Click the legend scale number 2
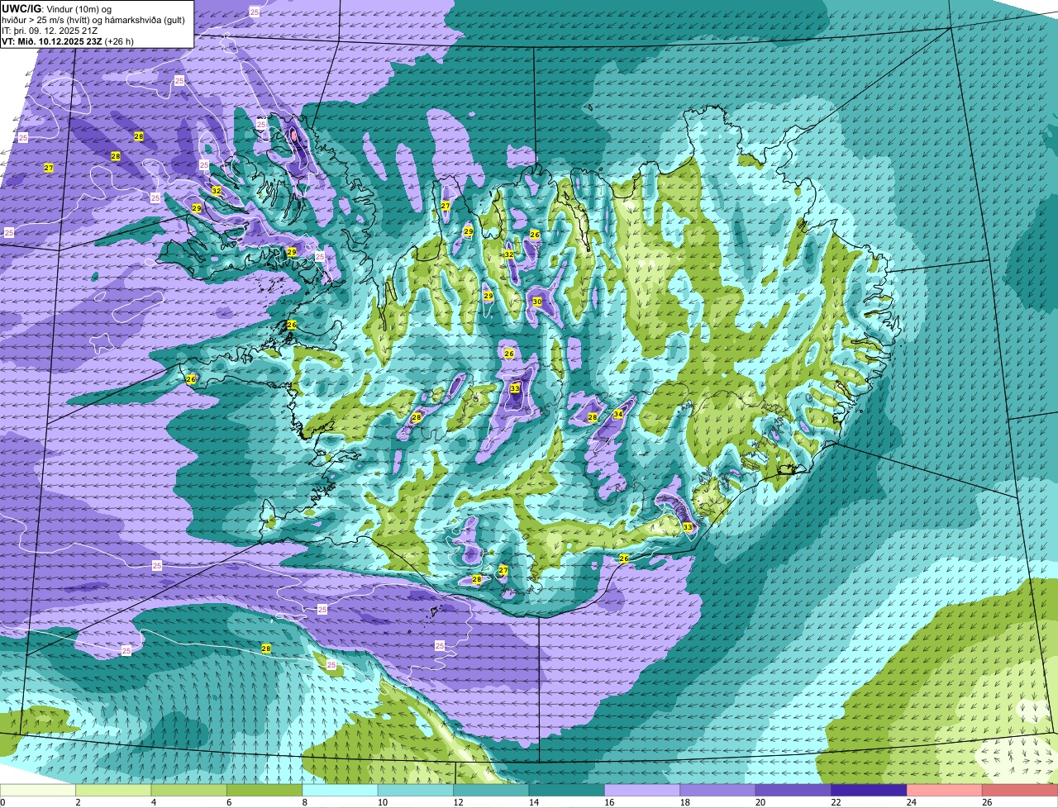 pos(78,802)
